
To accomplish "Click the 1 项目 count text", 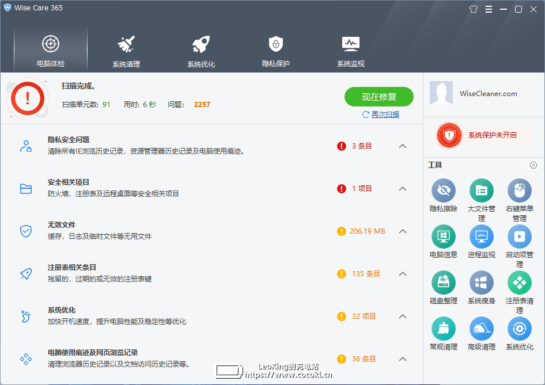I will click(362, 189).
